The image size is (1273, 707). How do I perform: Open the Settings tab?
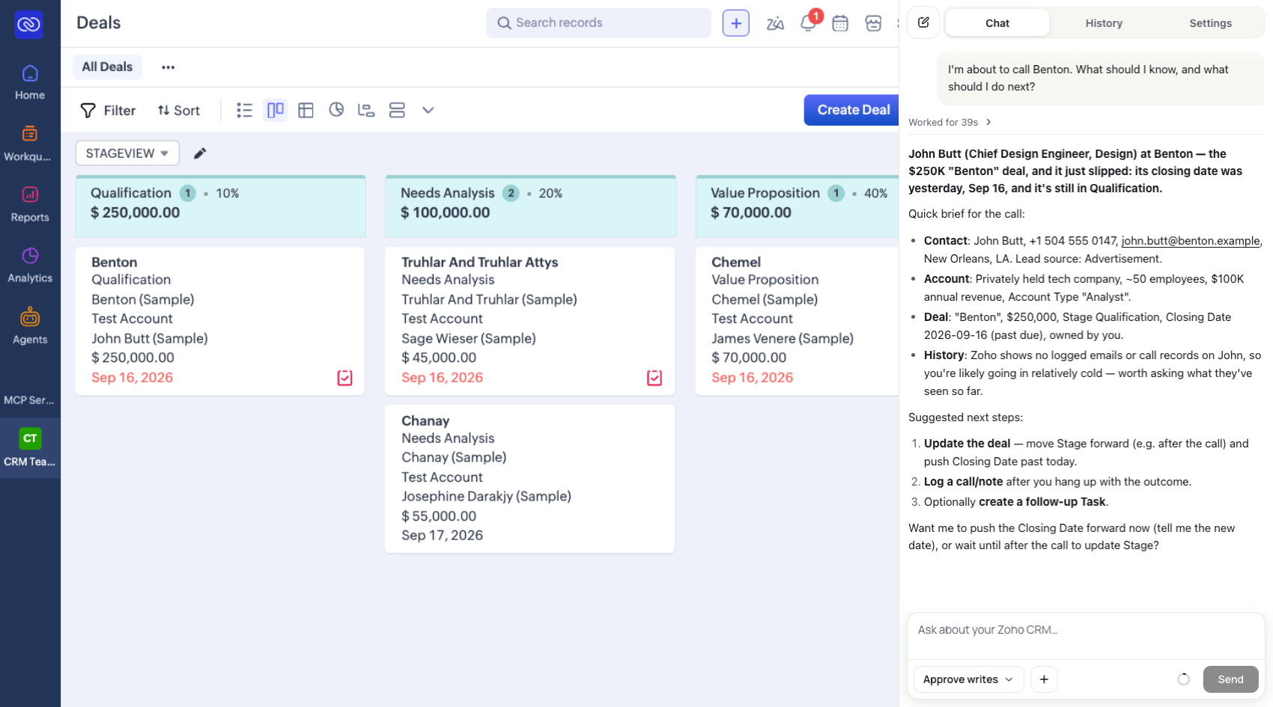pyautogui.click(x=1210, y=23)
